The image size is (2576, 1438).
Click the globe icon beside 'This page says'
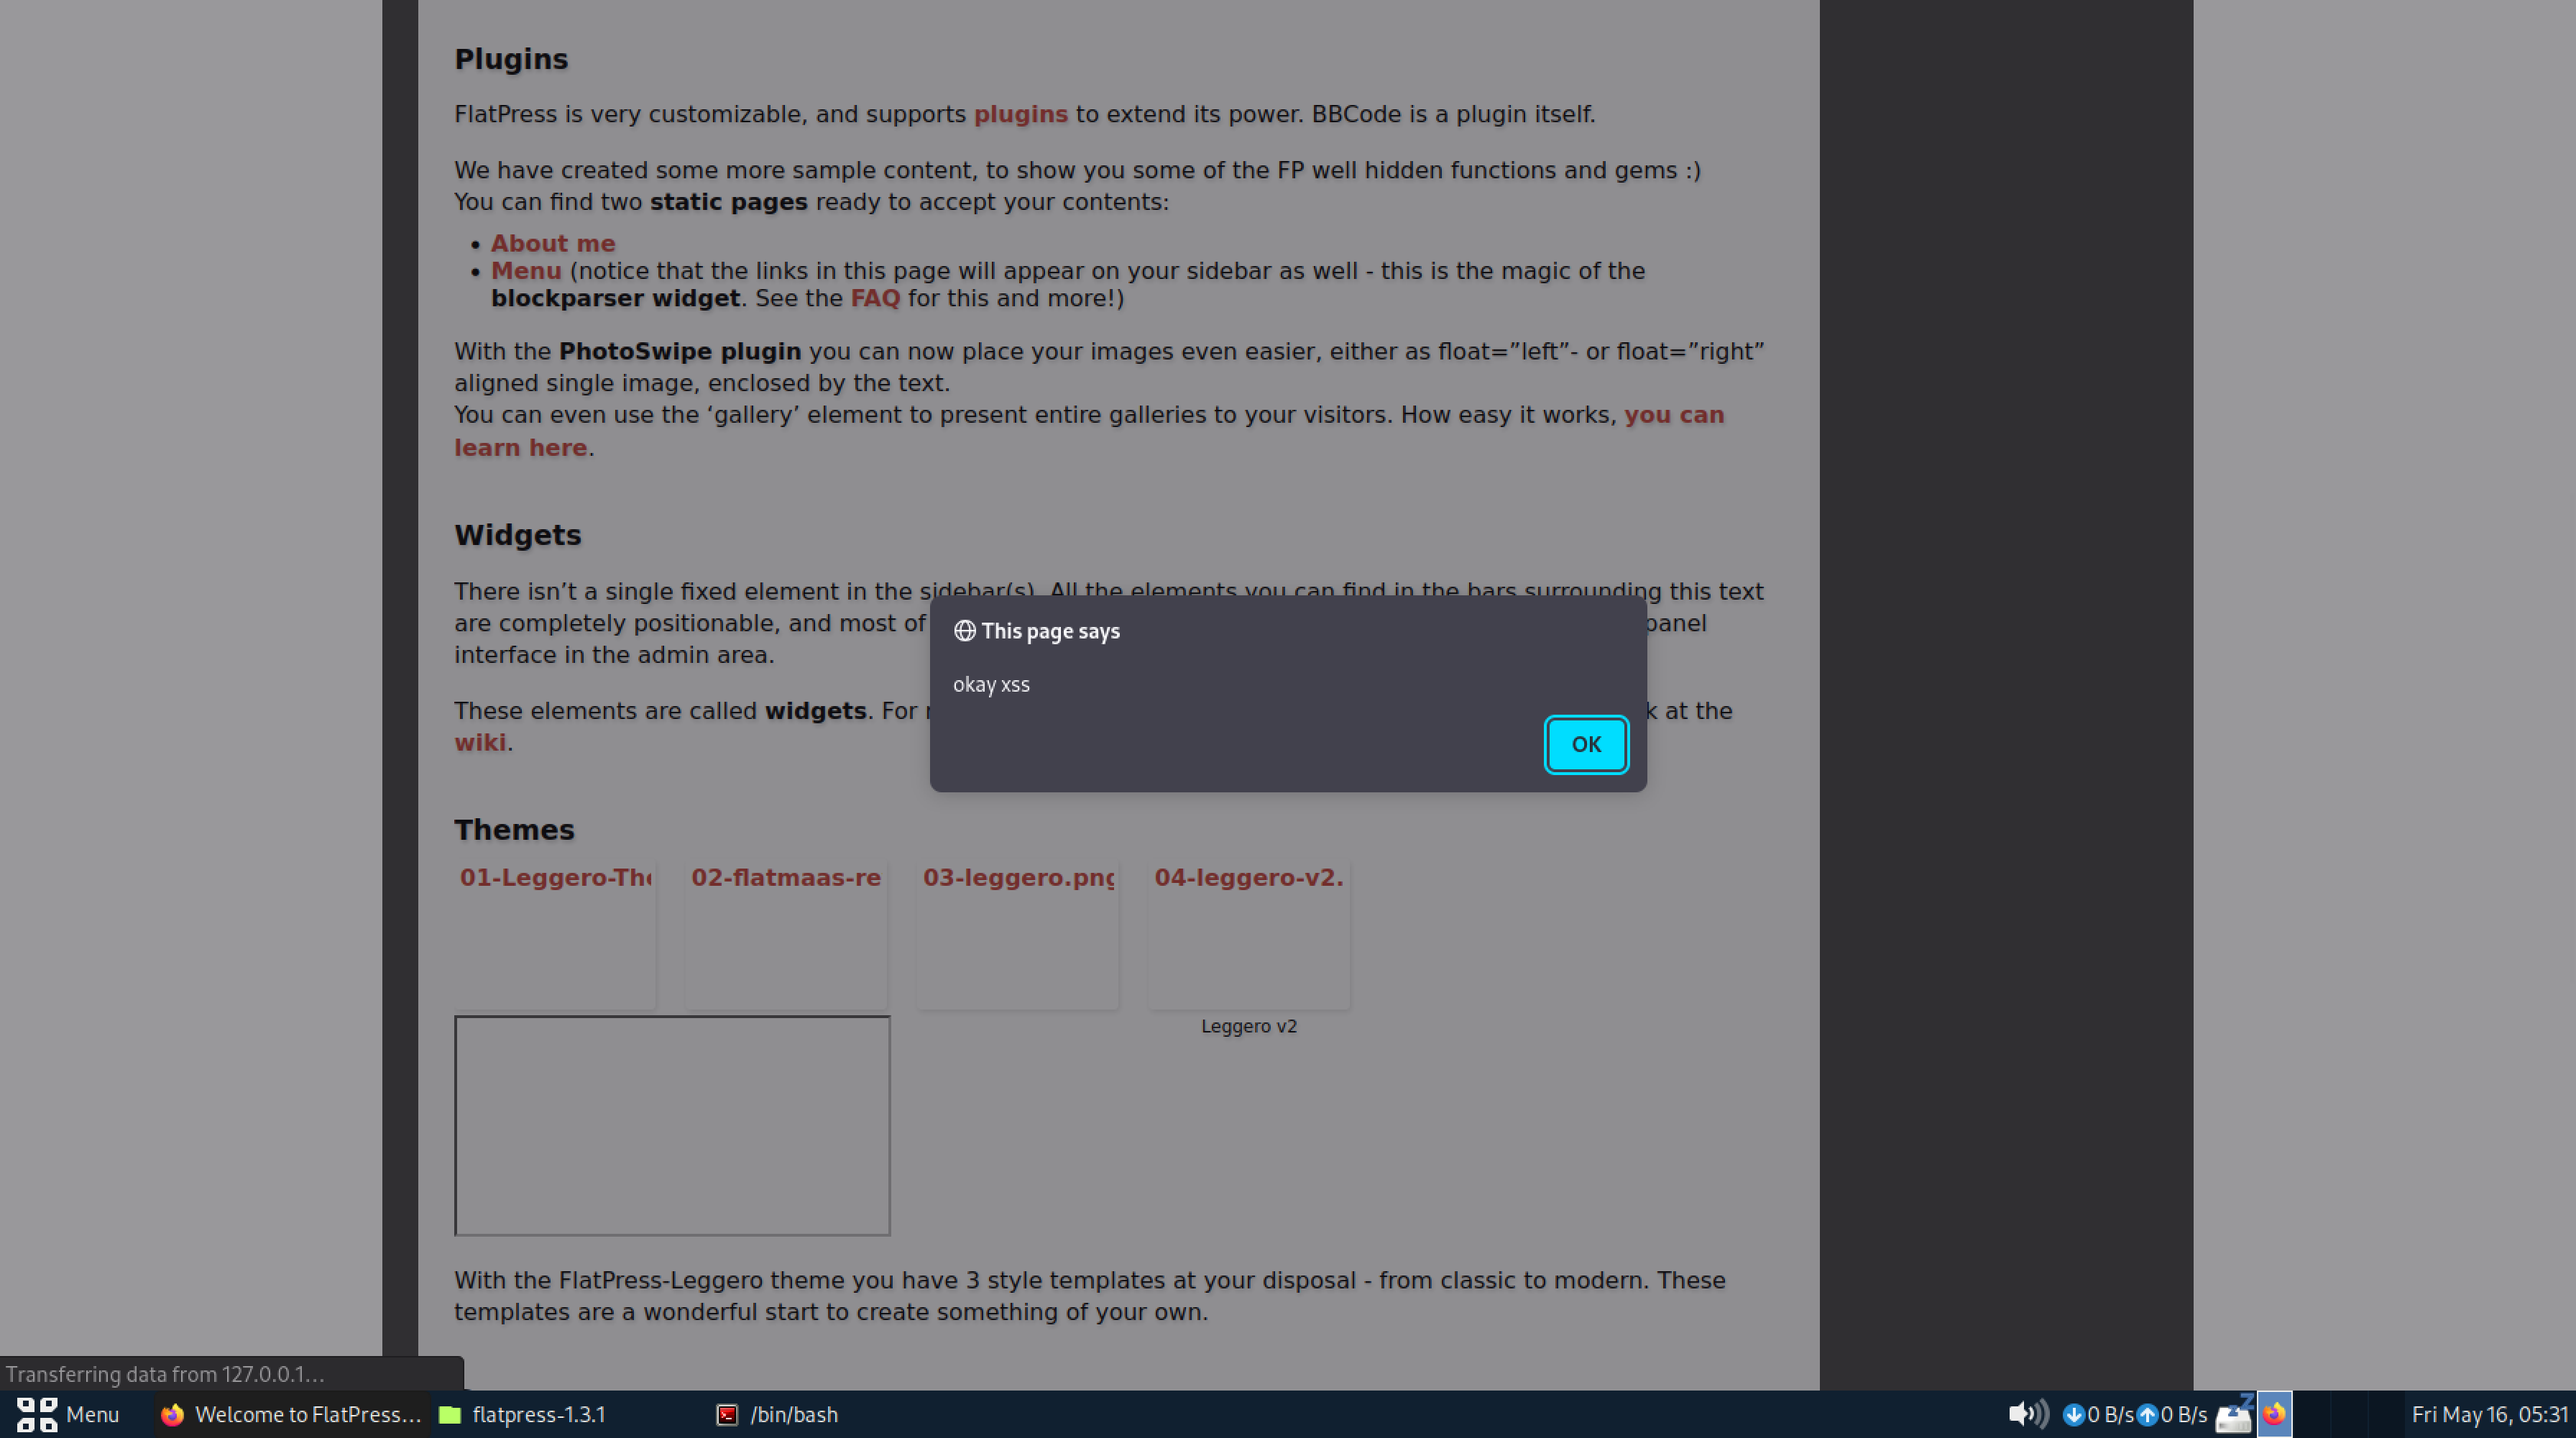964,631
